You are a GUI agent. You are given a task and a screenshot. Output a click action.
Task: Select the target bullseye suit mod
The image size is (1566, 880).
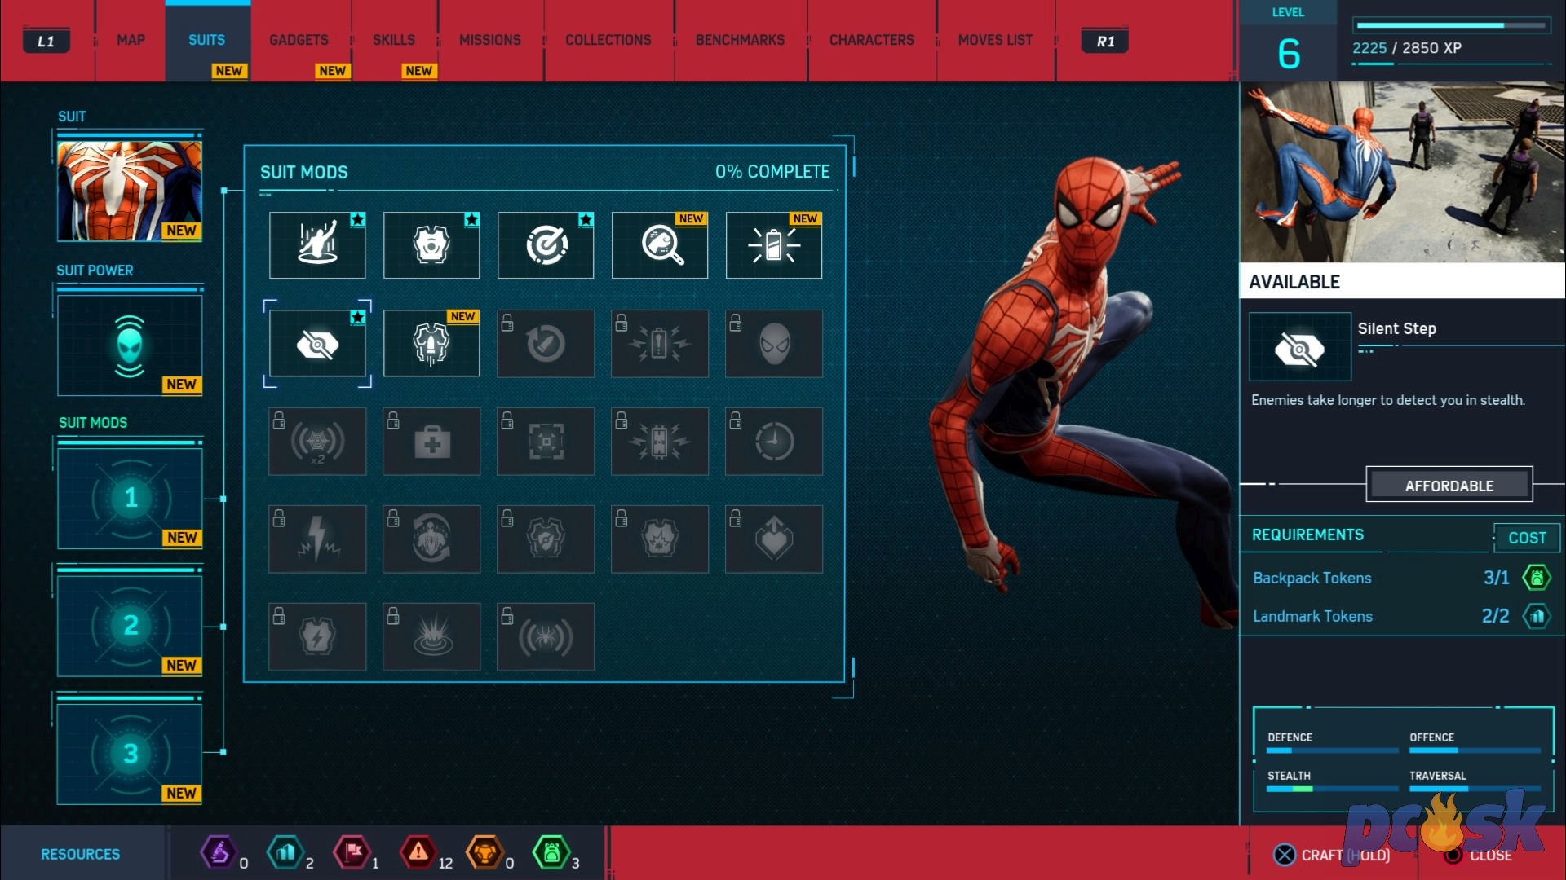pos(546,245)
